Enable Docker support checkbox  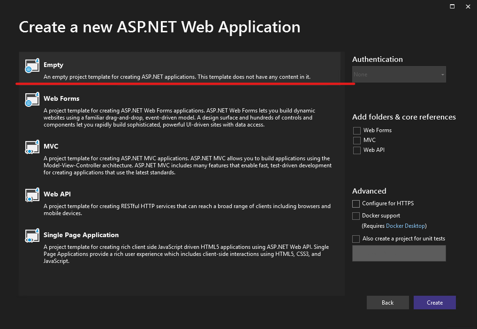pos(356,216)
